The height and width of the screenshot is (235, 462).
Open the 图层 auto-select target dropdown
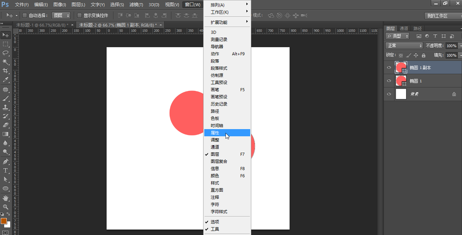[x=61, y=16]
